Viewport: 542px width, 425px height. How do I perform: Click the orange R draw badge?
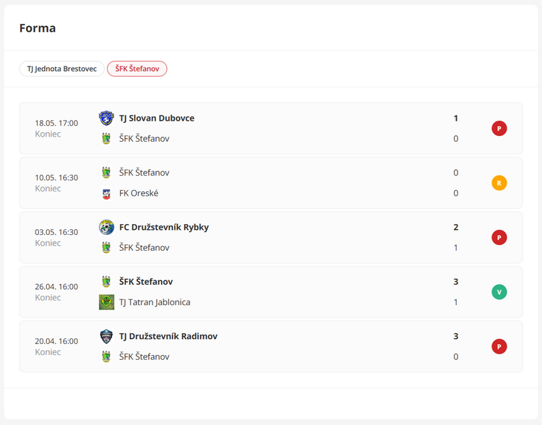point(499,183)
